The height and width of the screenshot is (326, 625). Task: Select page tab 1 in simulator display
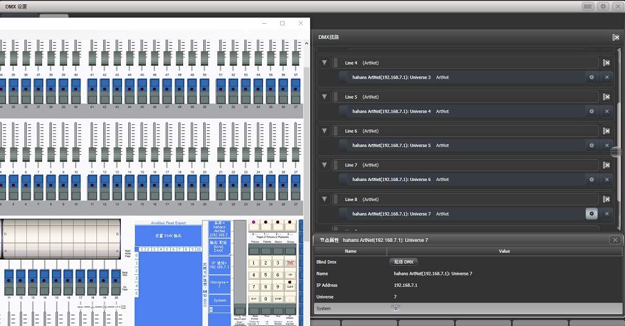(x=142, y=249)
